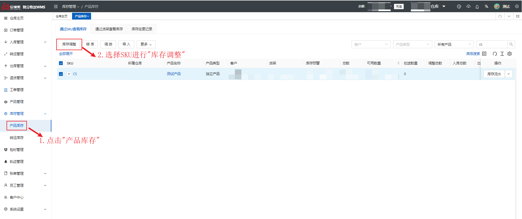Click the 充值 recharge button

(x=399, y=7)
